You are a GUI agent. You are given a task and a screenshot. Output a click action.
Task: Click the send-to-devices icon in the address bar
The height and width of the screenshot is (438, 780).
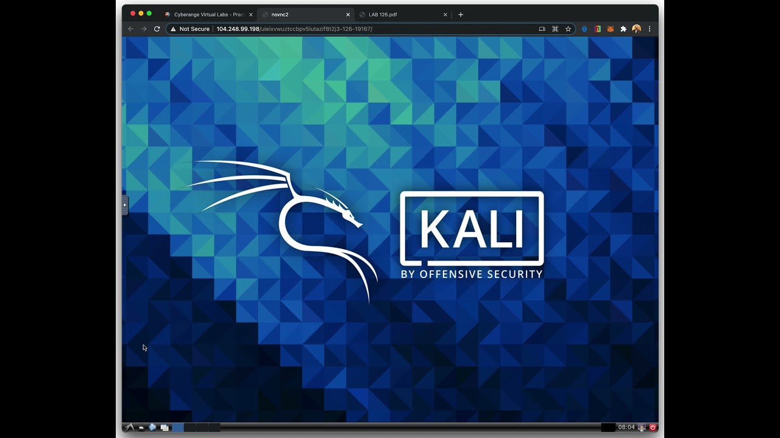[542, 29]
